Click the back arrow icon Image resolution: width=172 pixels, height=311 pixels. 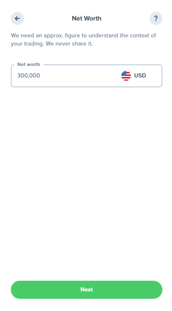pos(17,18)
